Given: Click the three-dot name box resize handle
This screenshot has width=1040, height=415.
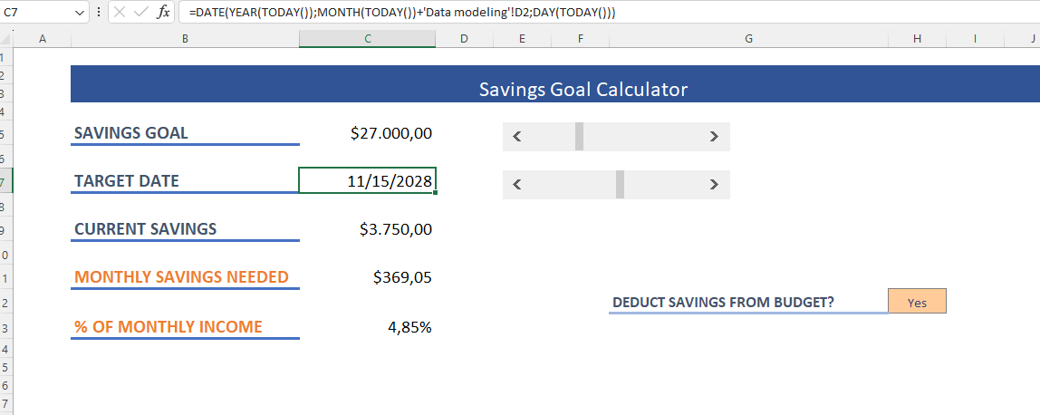Looking at the screenshot, I should tap(99, 13).
